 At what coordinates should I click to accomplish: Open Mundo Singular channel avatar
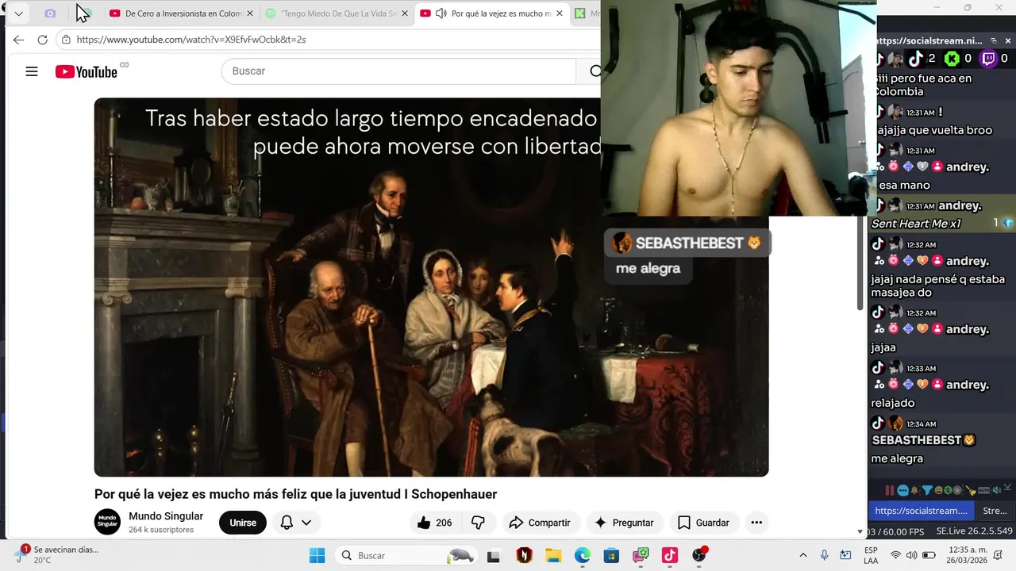point(107,522)
